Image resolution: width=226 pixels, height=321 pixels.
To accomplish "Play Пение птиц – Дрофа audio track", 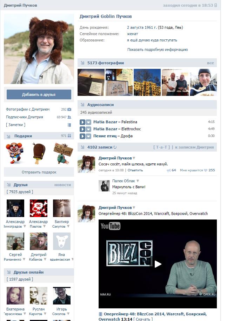I will (x=82, y=136).
